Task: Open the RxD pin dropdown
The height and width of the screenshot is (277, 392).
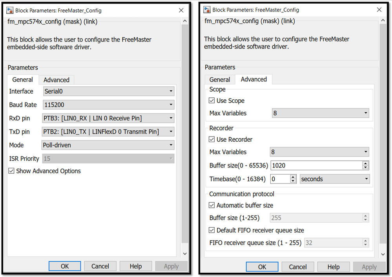Action: (x=108, y=118)
